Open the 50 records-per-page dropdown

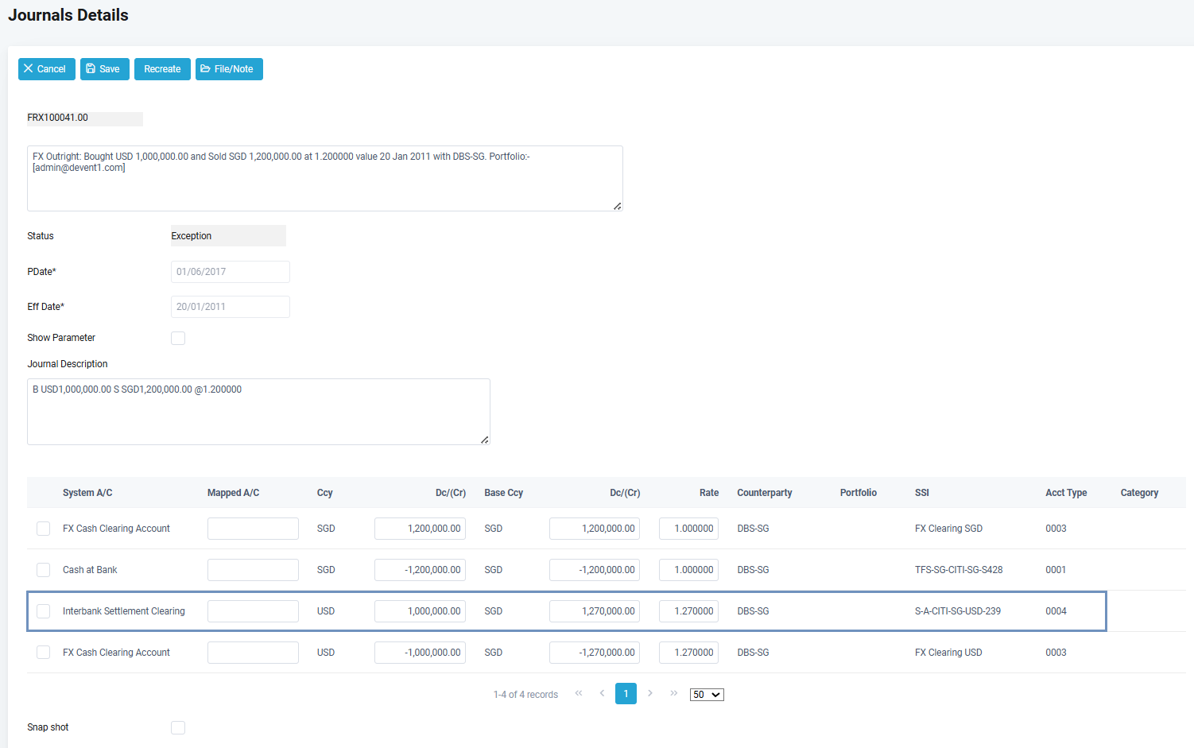coord(707,695)
